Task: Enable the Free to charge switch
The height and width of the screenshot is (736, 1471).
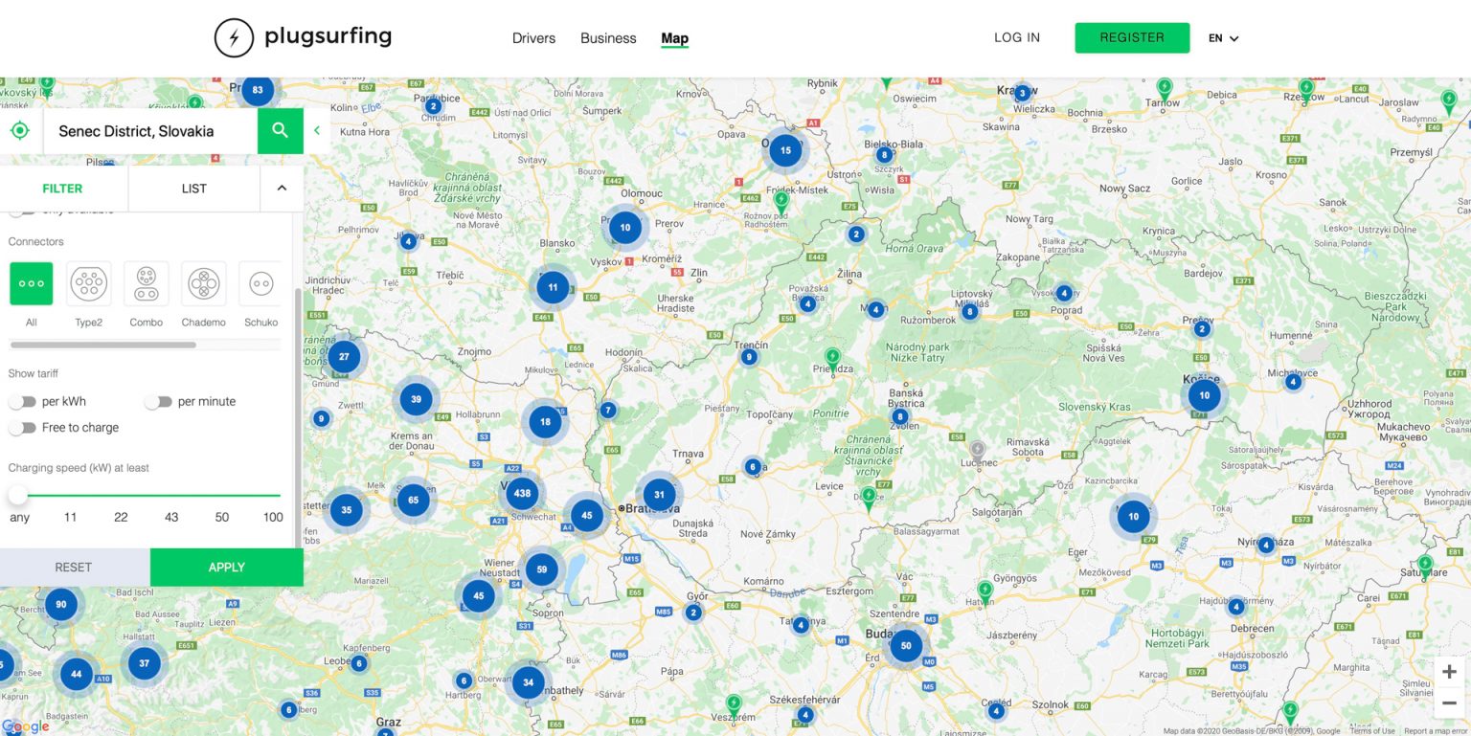Action: click(x=22, y=428)
